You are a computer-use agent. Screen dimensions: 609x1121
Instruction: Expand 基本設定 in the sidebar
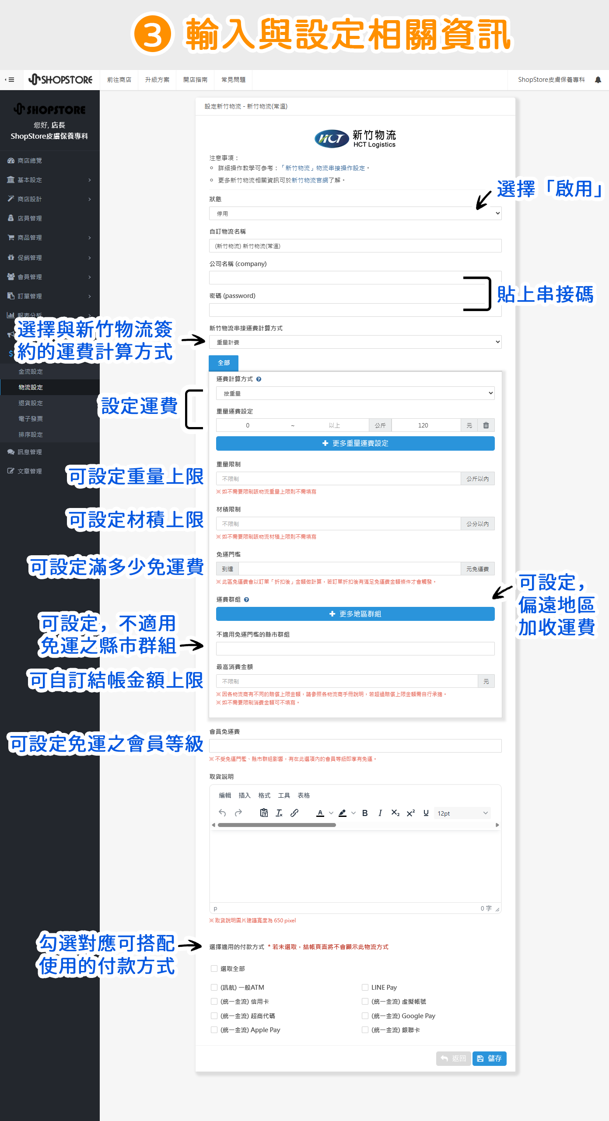[50, 180]
